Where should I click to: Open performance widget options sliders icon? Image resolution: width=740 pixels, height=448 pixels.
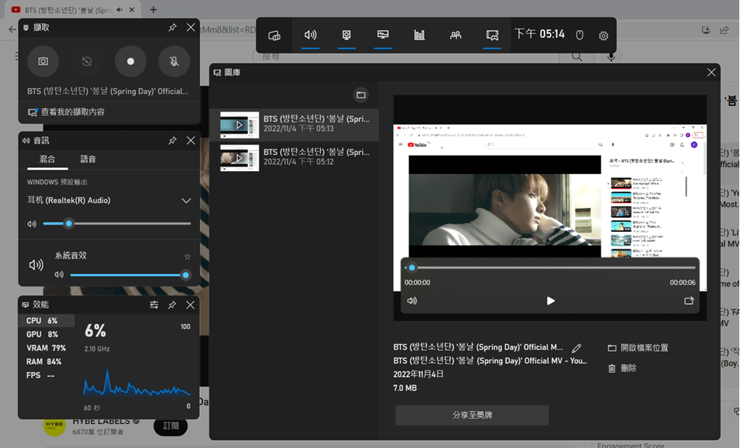(x=154, y=305)
